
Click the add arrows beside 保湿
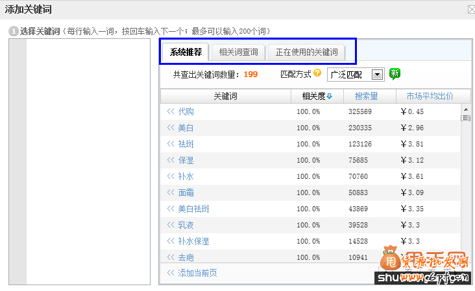point(171,160)
